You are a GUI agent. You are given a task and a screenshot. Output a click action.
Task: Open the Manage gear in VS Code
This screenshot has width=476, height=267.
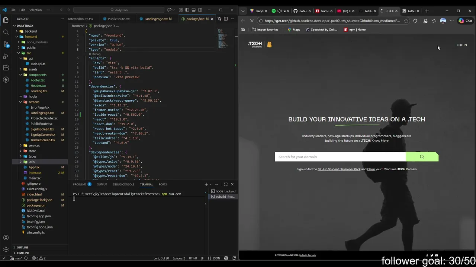click(6, 250)
